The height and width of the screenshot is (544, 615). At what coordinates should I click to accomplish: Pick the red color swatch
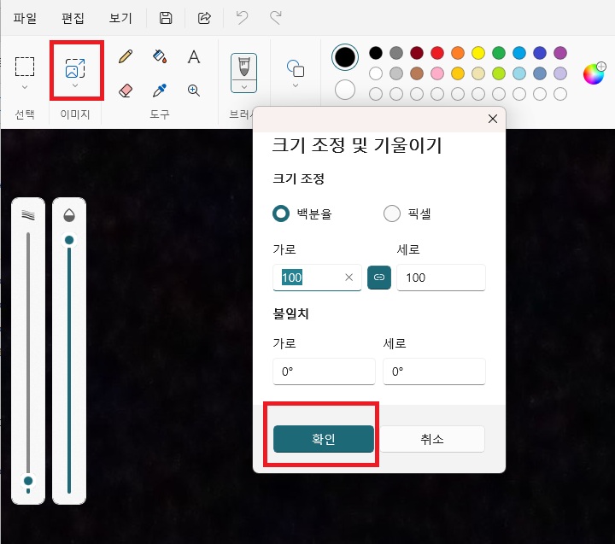[x=437, y=53]
